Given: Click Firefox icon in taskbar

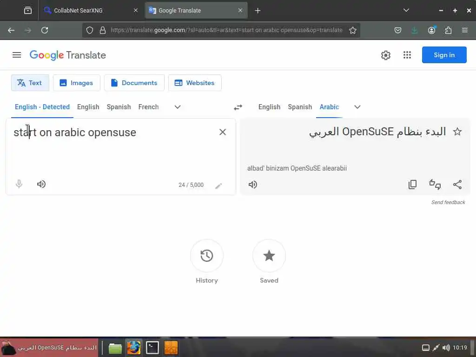Looking at the screenshot, I should [x=133, y=348].
